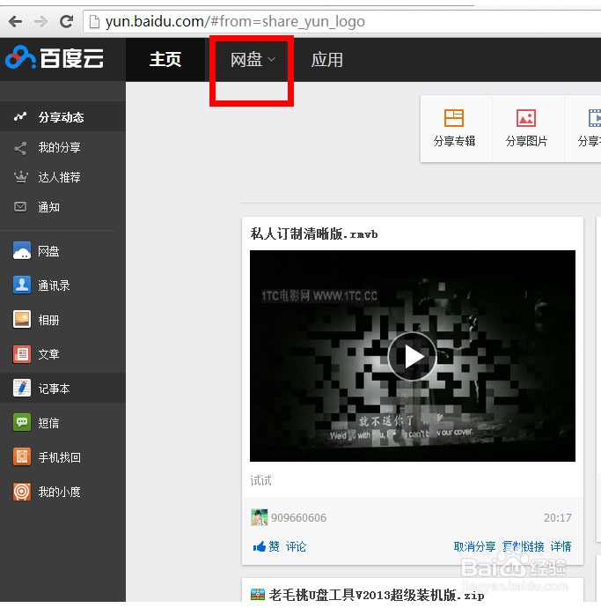This screenshot has width=601, height=608.
Task: Click 取消分享 on the video post
Action: coord(474,546)
